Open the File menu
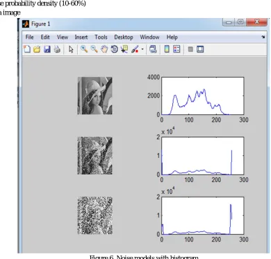271x259 pixels. (x=29, y=37)
